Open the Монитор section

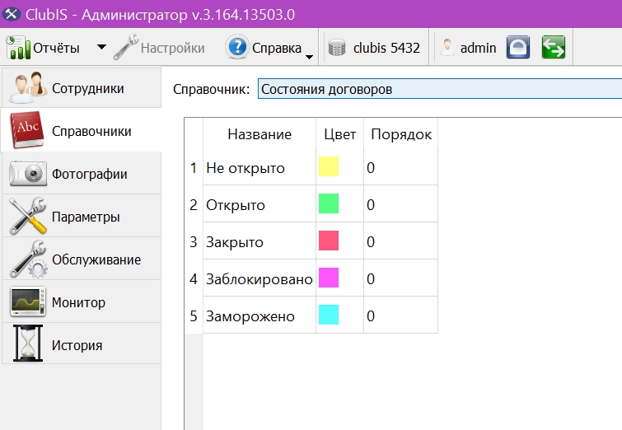click(82, 301)
